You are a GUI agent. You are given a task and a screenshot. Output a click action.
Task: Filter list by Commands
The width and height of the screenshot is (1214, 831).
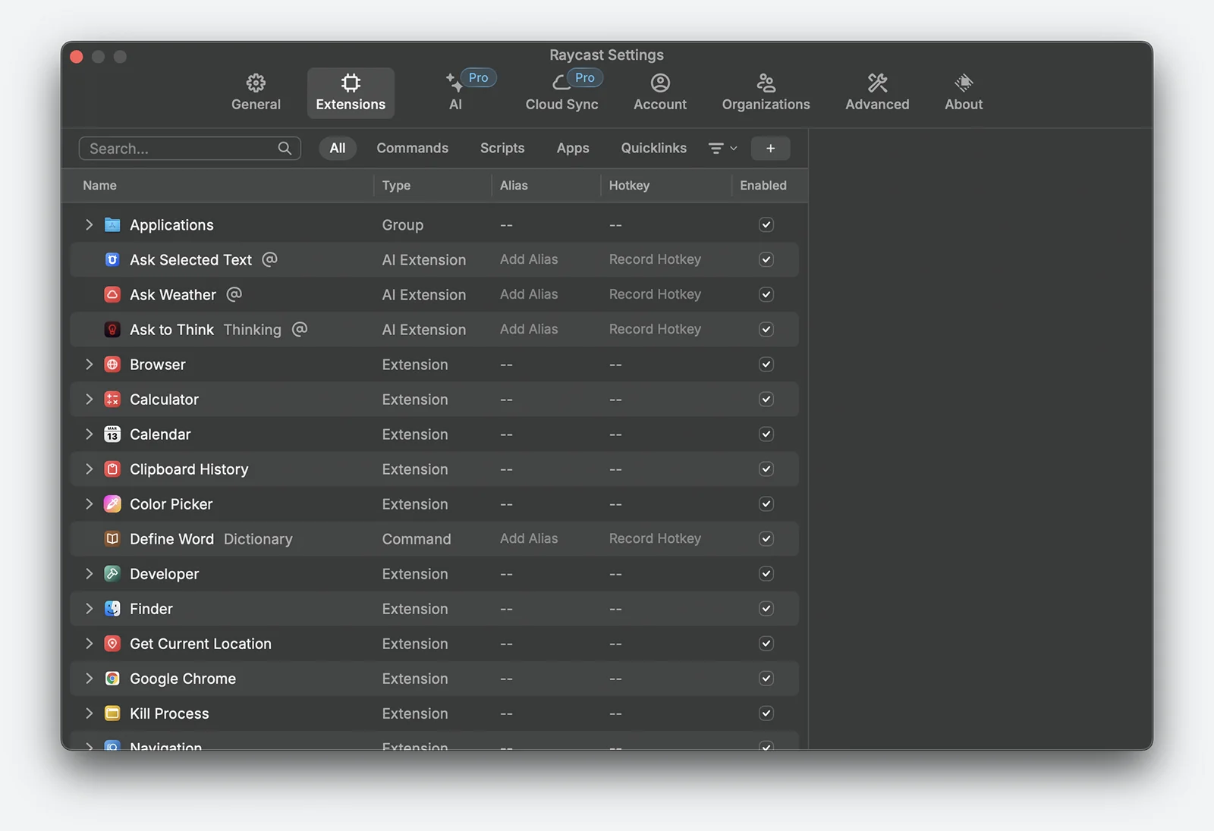coord(412,148)
